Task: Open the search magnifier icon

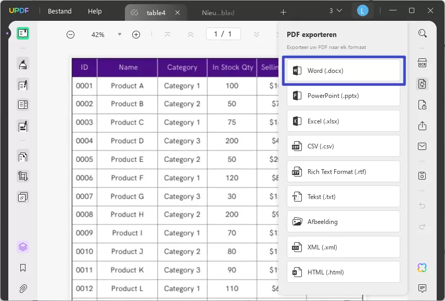Action: (x=422, y=34)
